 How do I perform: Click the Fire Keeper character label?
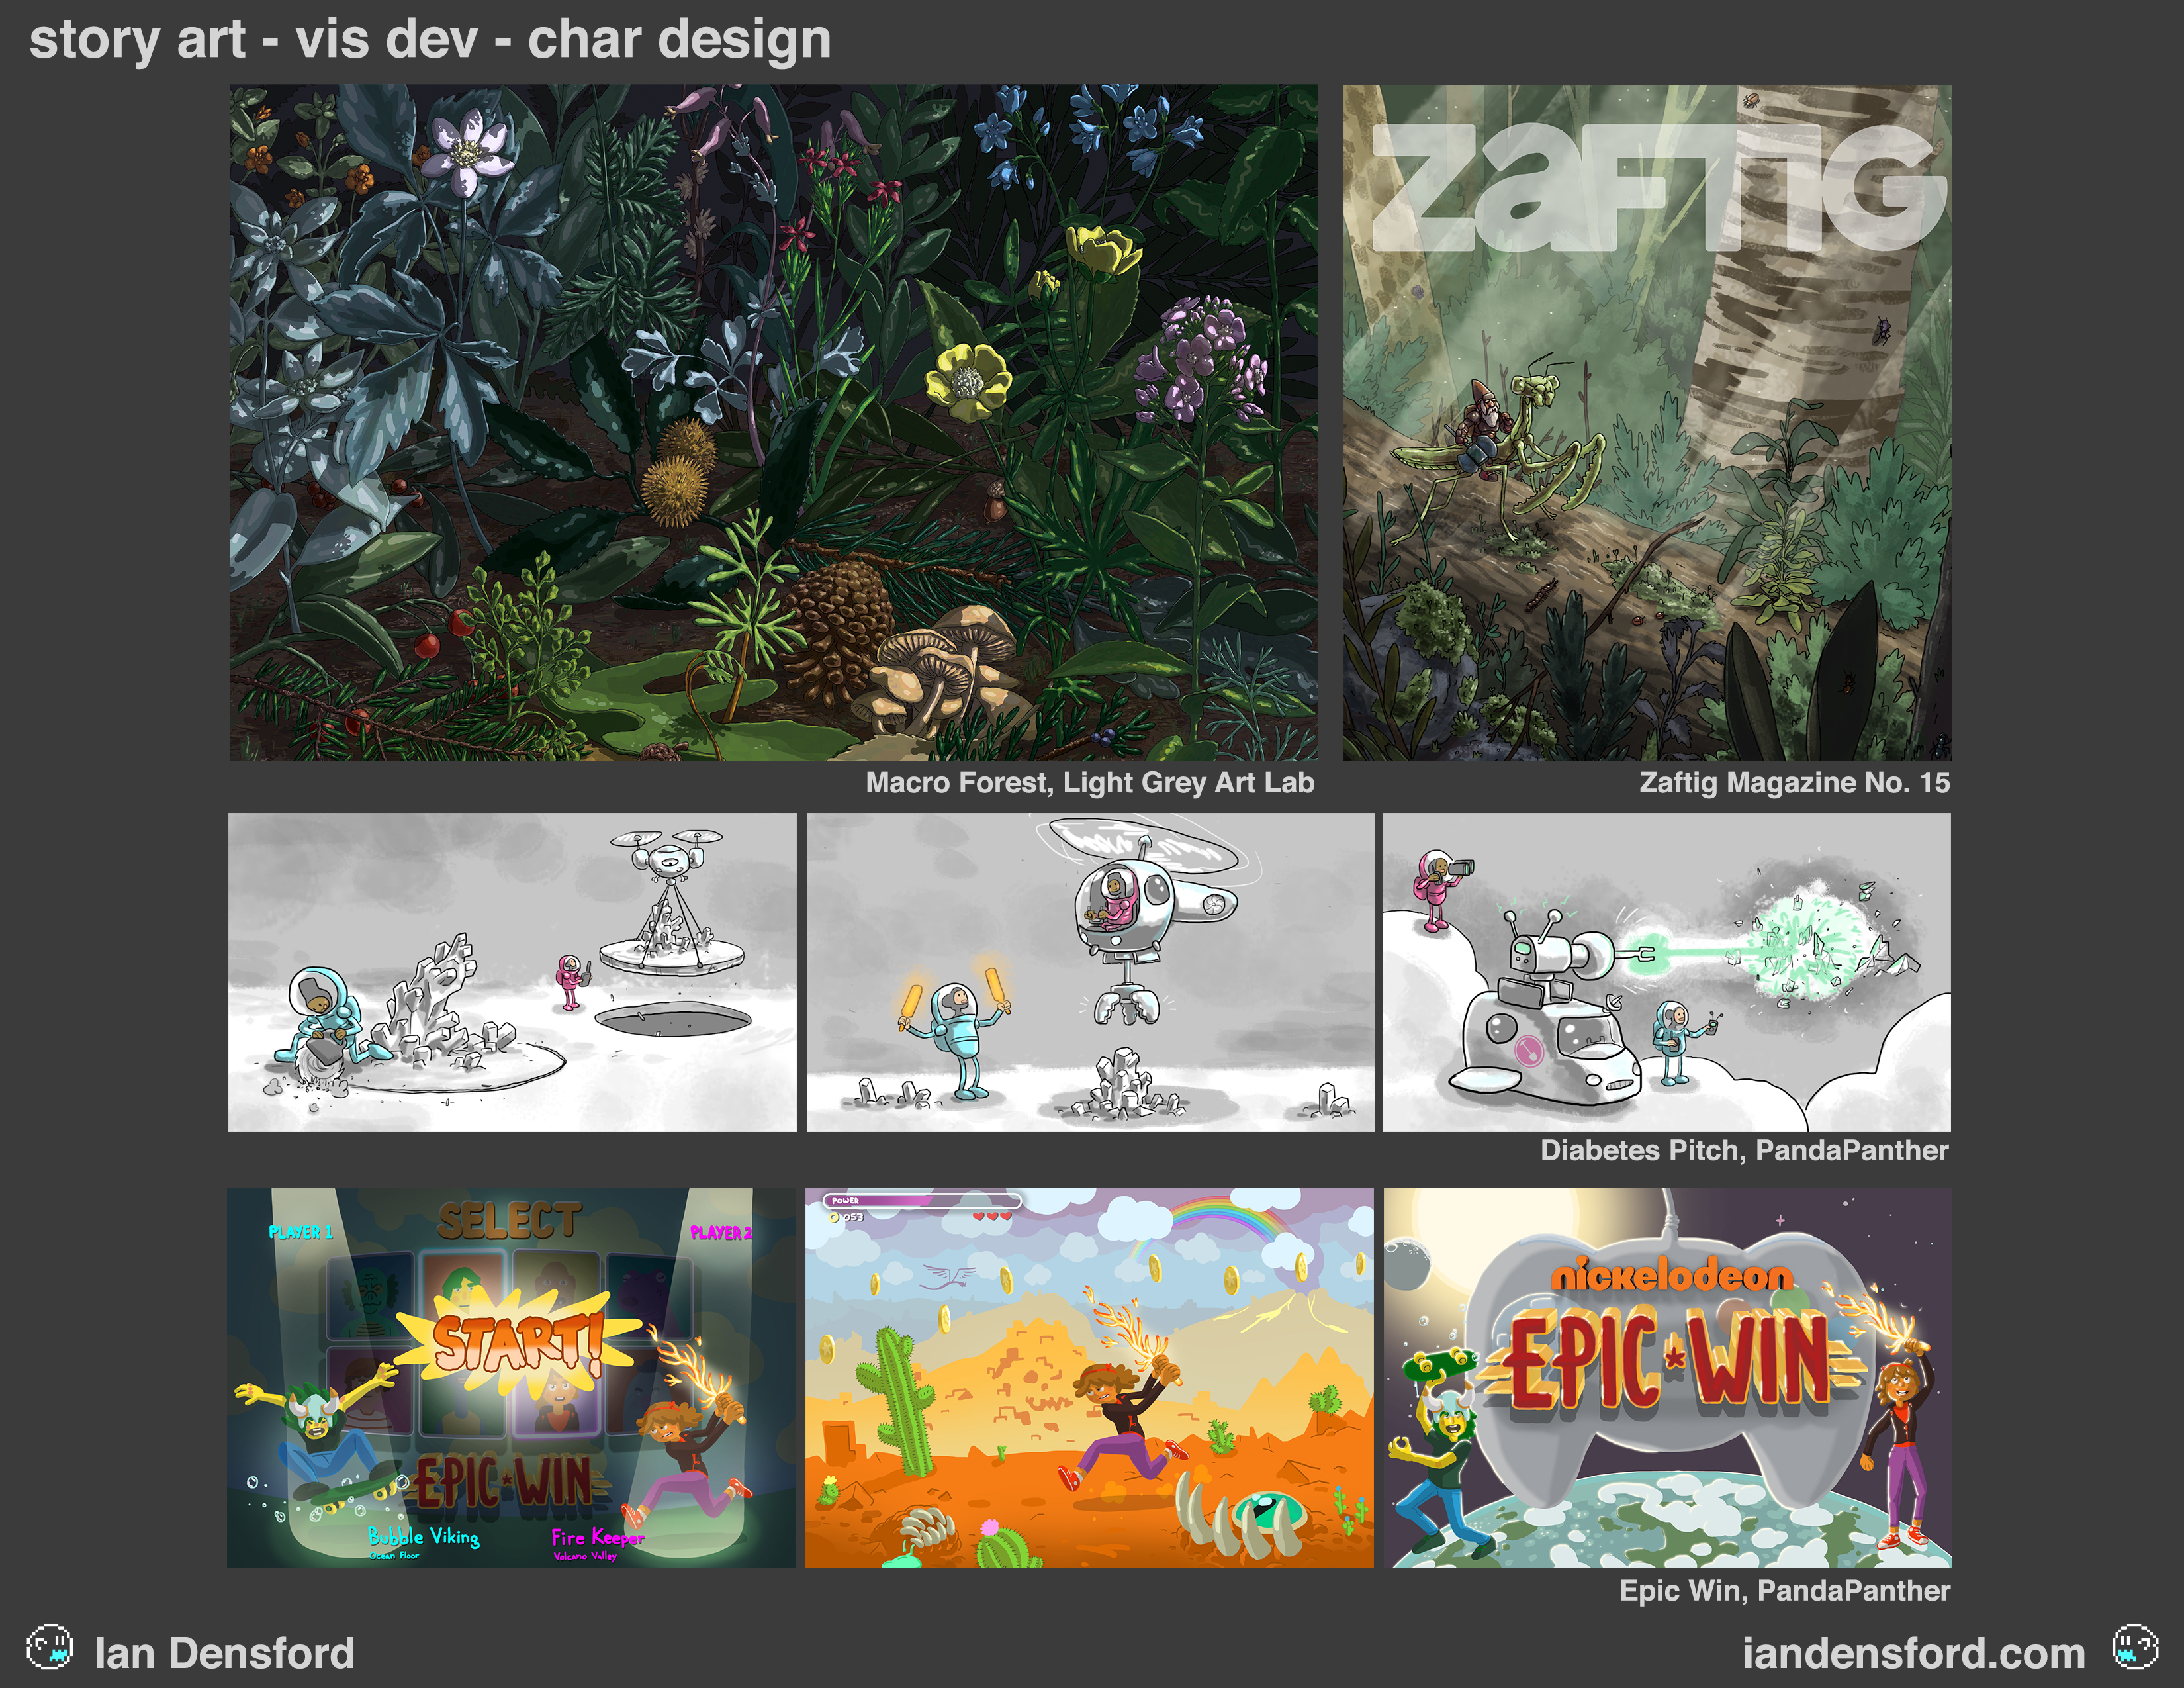pos(597,1537)
